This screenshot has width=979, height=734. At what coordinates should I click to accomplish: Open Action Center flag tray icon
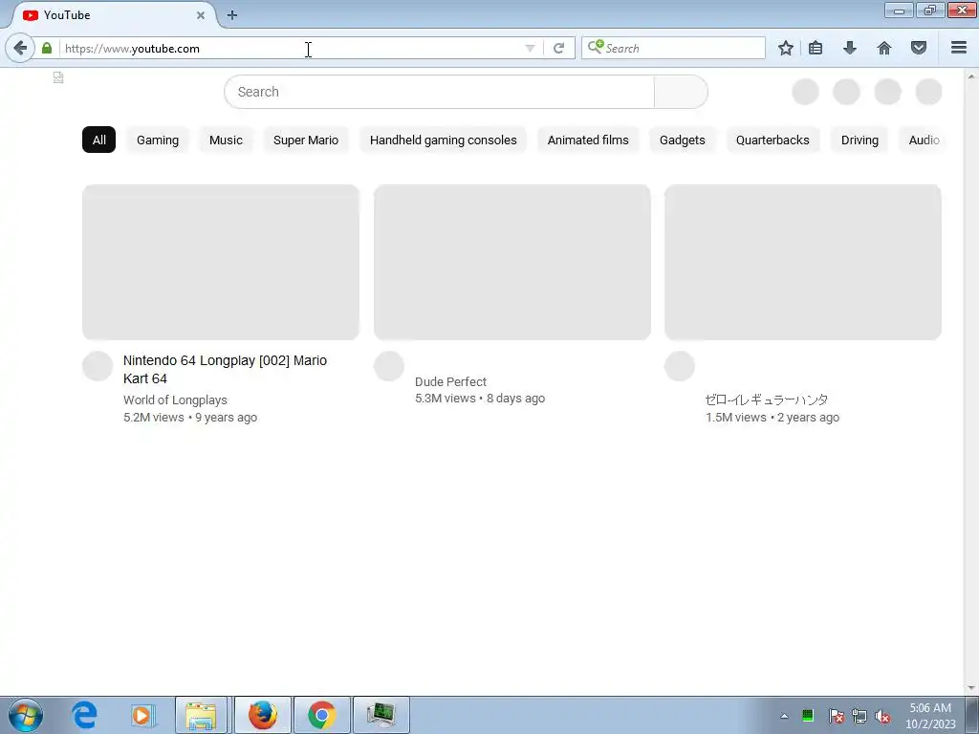[x=836, y=716]
